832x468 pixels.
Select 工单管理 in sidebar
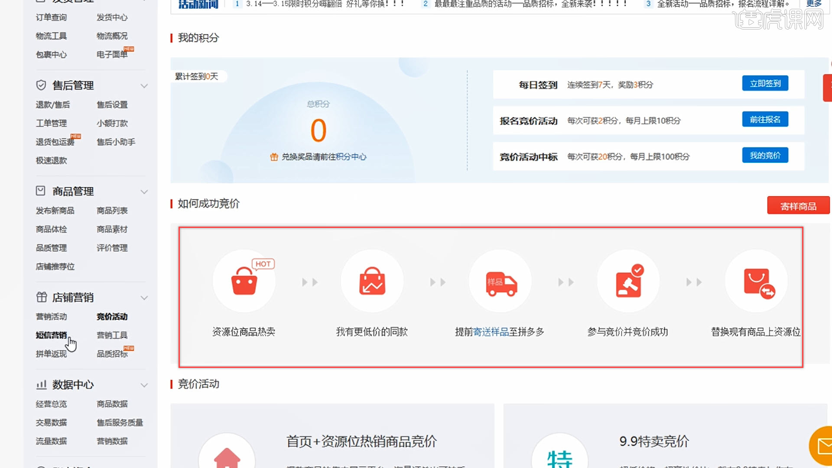tap(51, 123)
